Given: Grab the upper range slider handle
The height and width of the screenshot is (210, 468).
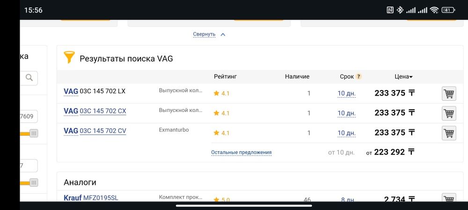Looking at the screenshot, I should coord(34,133).
